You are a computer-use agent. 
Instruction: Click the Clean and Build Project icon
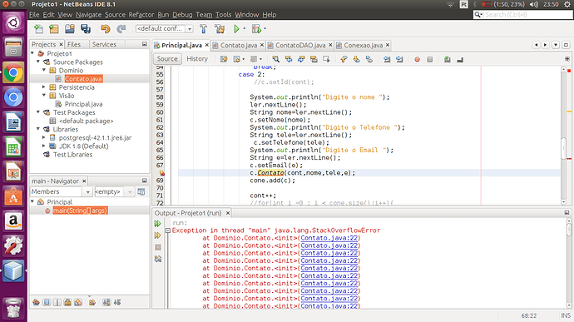(220, 28)
